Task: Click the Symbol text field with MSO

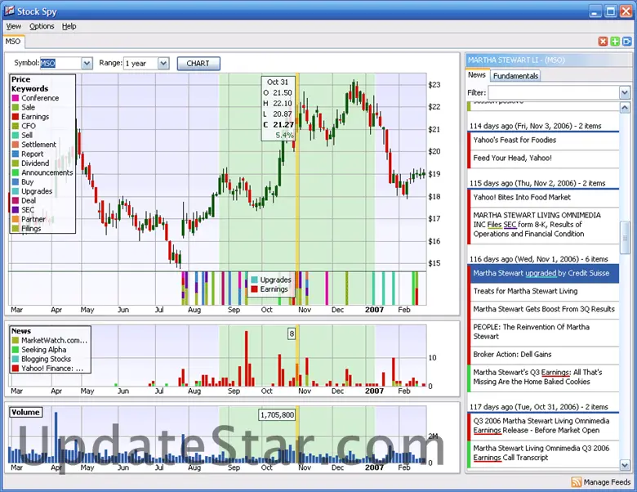Action: coord(60,64)
